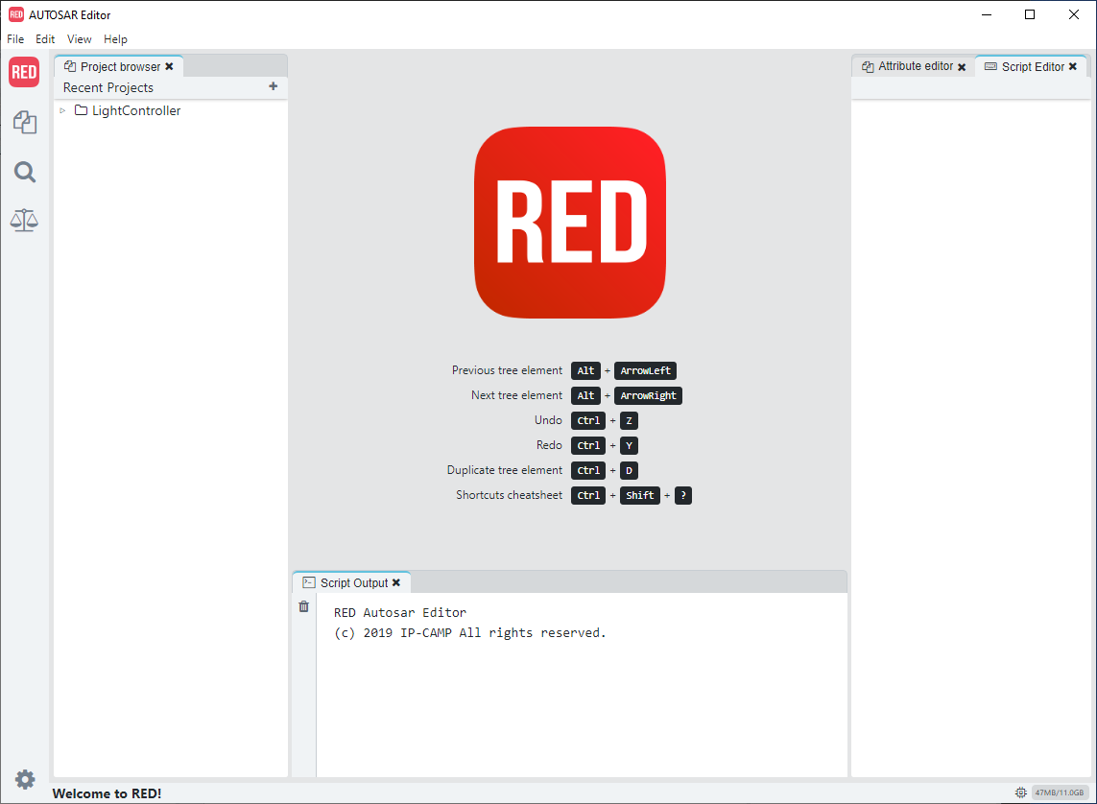This screenshot has width=1097, height=804.
Task: Click the 'Welcome to RED!' status message
Action: [107, 793]
